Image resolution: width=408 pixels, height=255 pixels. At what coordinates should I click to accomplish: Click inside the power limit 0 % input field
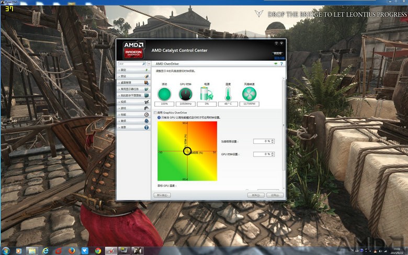click(262, 141)
